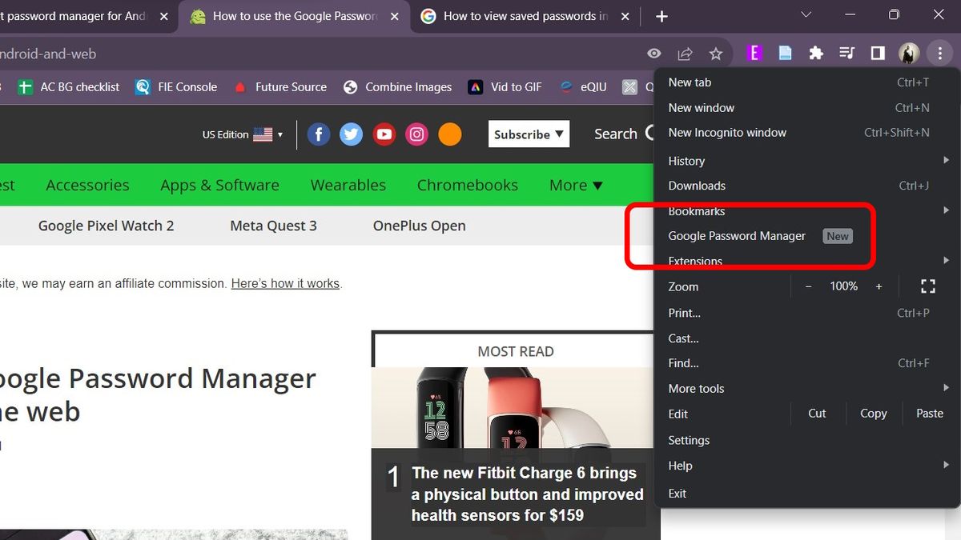961x540 pixels.
Task: Open the Instagram icon in the site header
Action: 417,134
